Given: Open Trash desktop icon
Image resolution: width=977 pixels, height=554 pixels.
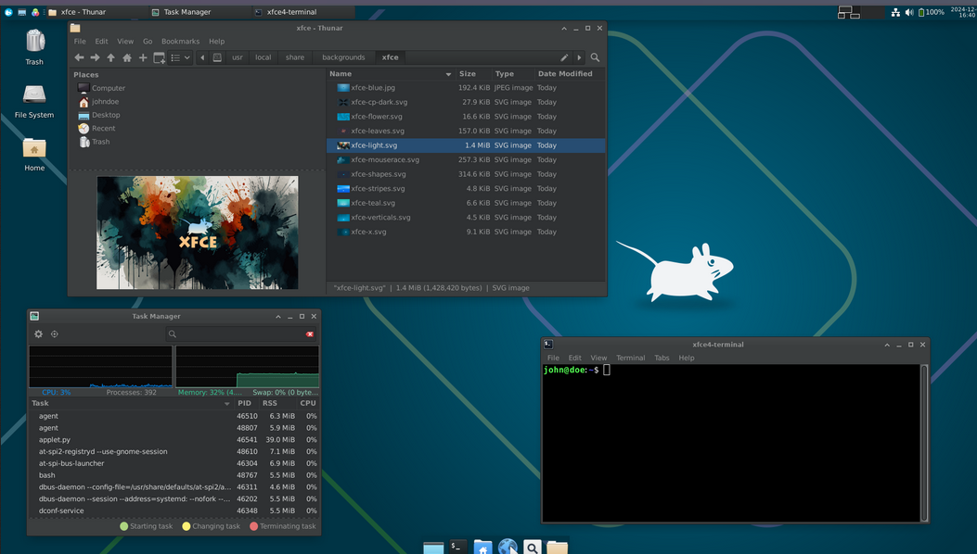Looking at the screenshot, I should tap(34, 47).
